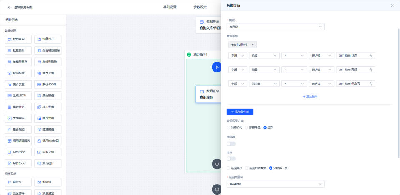Select the 解析Excel component
This screenshot has width=400, height=195.
pyautogui.click(x=18, y=163)
